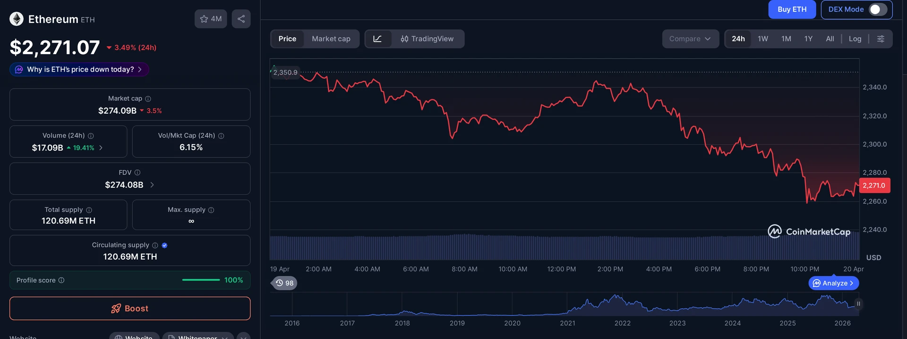Select the 1M time range
Image resolution: width=907 pixels, height=339 pixels.
[786, 39]
